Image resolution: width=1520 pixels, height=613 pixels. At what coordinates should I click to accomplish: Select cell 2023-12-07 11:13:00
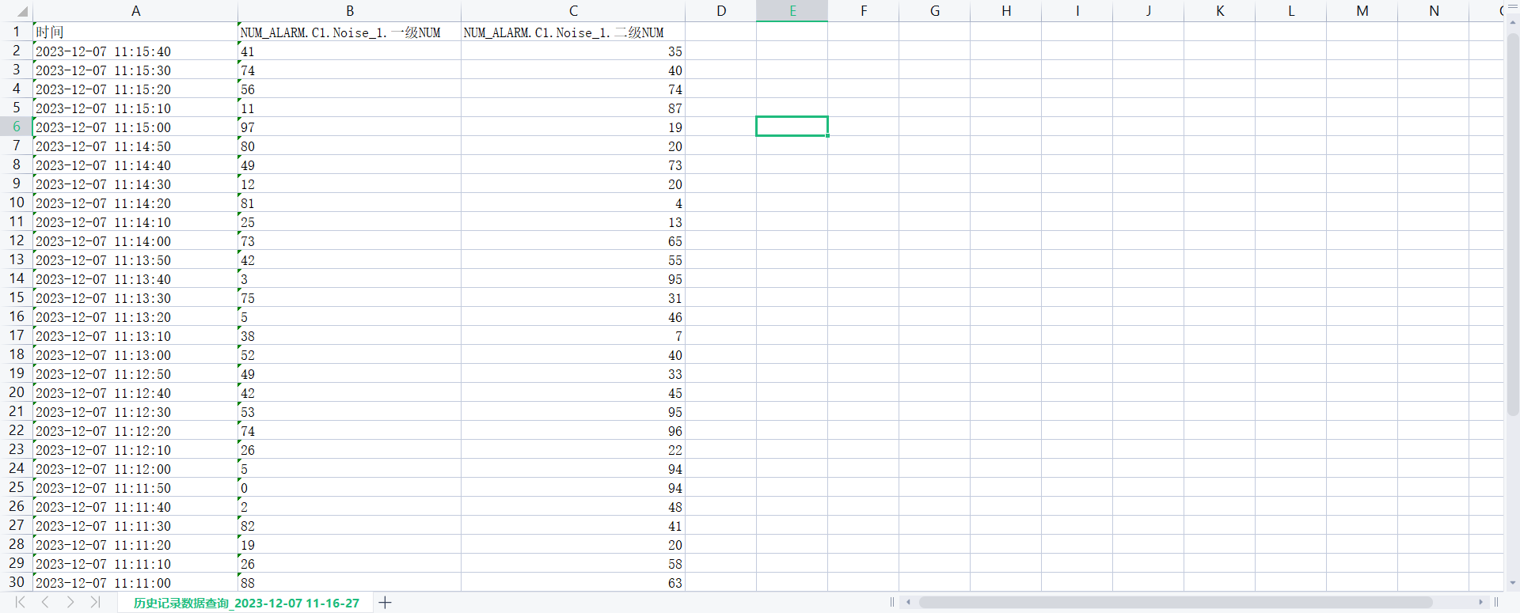(x=135, y=354)
